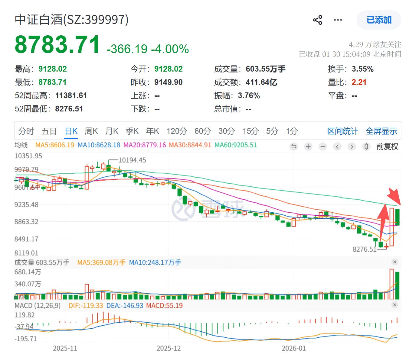Click the 8276.51 low price marker

(x=365, y=249)
